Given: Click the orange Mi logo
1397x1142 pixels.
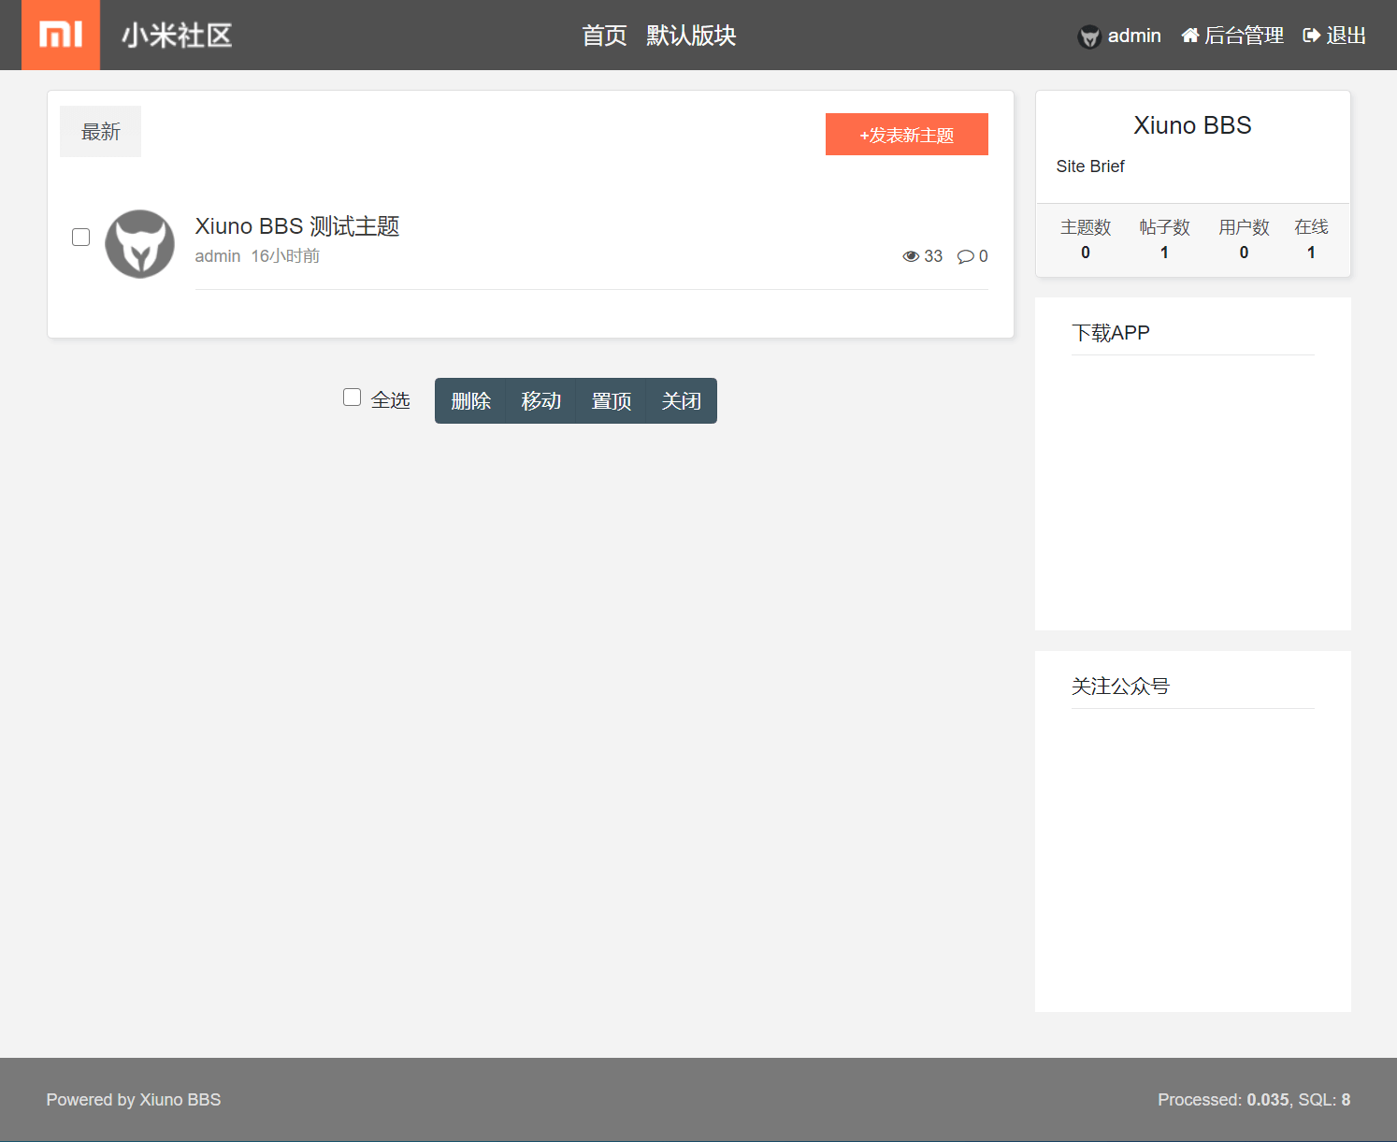Looking at the screenshot, I should coord(61,35).
